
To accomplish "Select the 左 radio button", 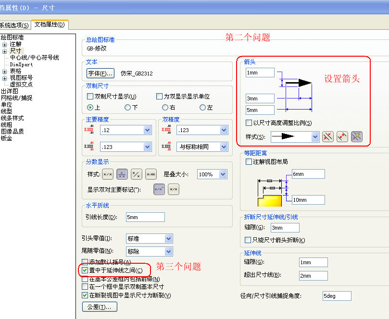I will click(202, 107).
